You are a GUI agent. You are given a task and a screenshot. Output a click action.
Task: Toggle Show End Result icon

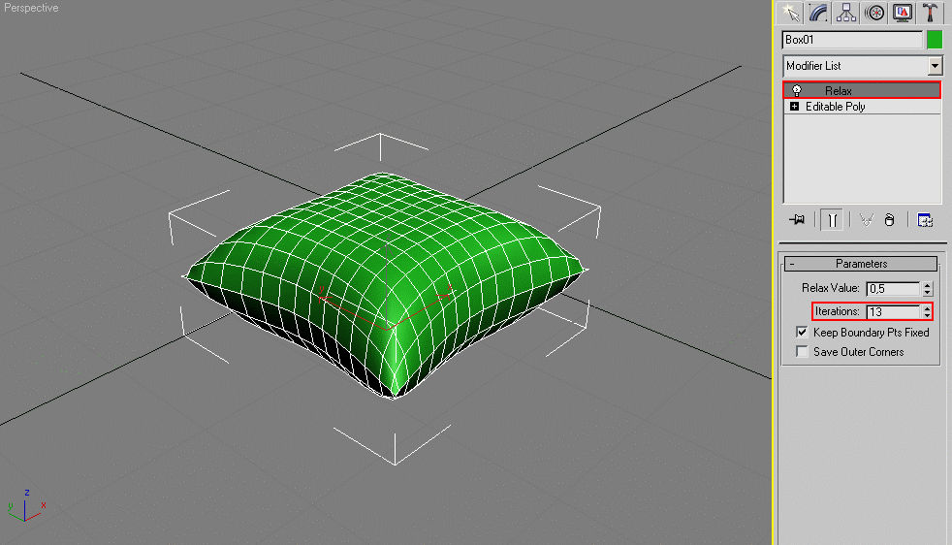832,220
